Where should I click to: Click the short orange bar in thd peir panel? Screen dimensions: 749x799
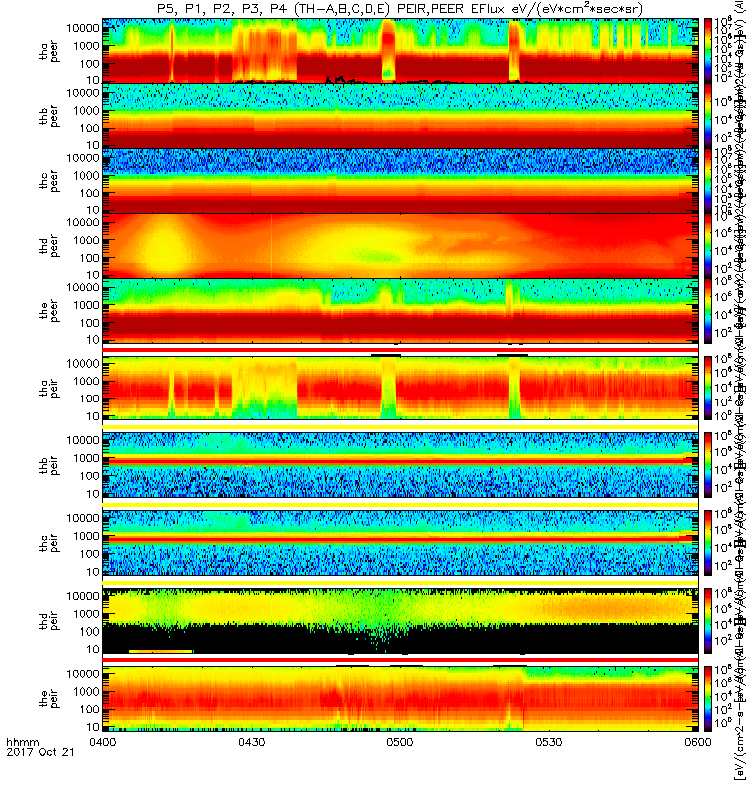point(161,651)
